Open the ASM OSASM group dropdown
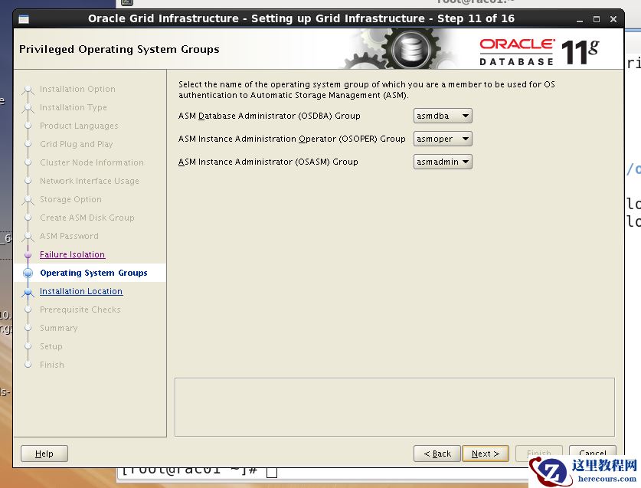This screenshot has height=488, width=641. pyautogui.click(x=443, y=162)
